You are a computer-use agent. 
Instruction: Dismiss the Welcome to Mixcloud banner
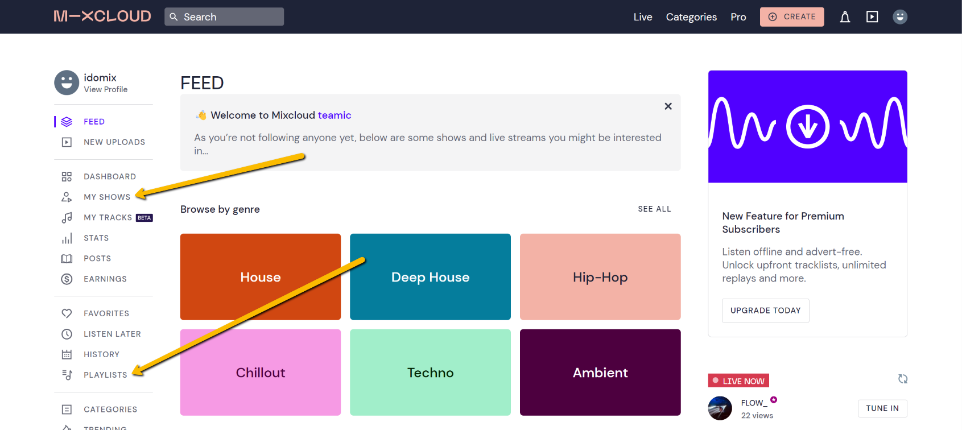click(668, 106)
